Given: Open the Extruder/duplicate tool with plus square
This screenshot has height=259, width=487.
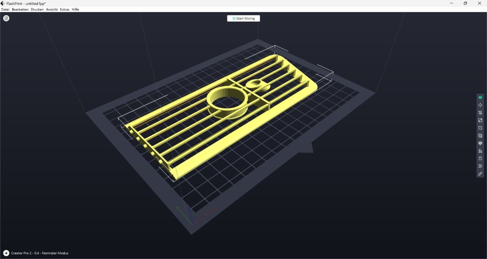Looking at the screenshot, I should pos(481,135).
